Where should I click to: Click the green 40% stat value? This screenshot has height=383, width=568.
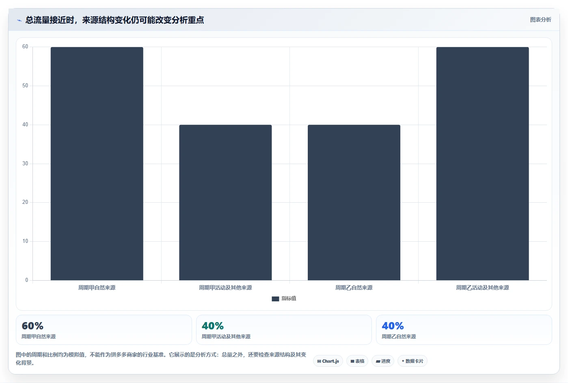pos(213,326)
